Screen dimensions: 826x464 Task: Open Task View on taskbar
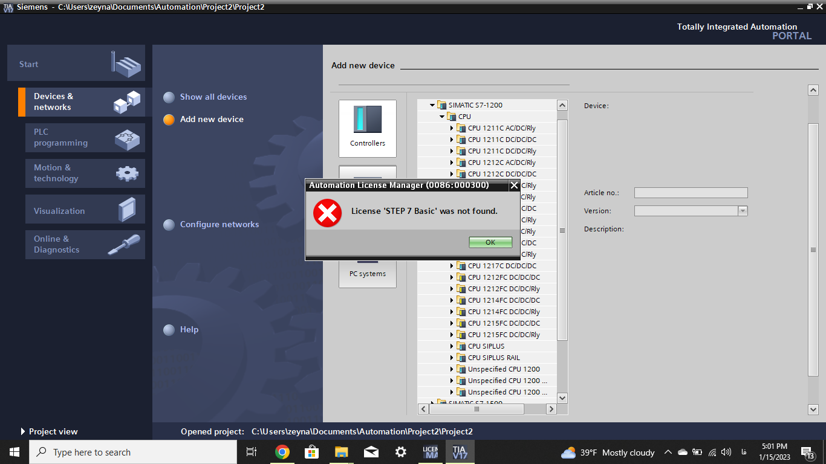point(252,452)
